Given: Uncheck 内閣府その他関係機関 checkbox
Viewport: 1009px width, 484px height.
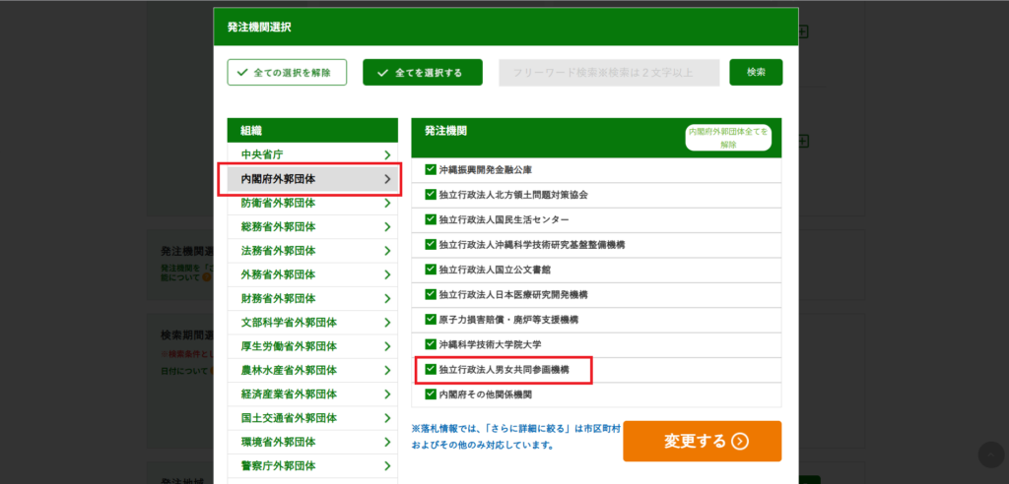Looking at the screenshot, I should [x=431, y=394].
